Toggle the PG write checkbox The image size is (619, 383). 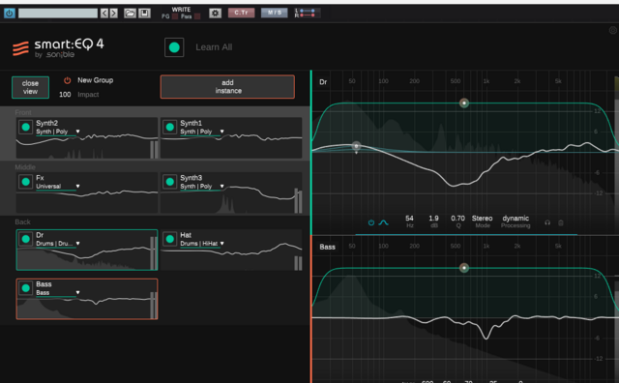coord(175,16)
